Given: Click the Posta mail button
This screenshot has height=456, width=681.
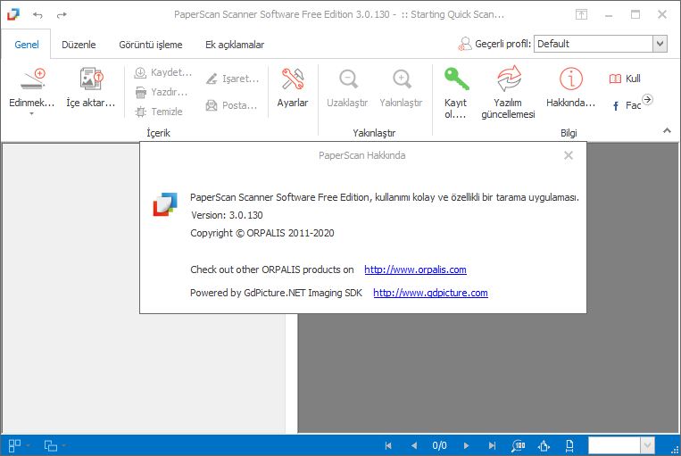Looking at the screenshot, I should click(231, 105).
